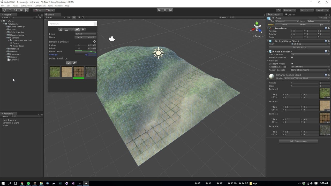Viewport: 331px width, 186px height.
Task: Click Save to Asset button
Action: tap(299, 47)
